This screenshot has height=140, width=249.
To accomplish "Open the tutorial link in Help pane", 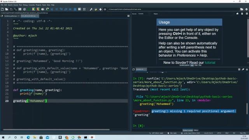I will point(210,63).
